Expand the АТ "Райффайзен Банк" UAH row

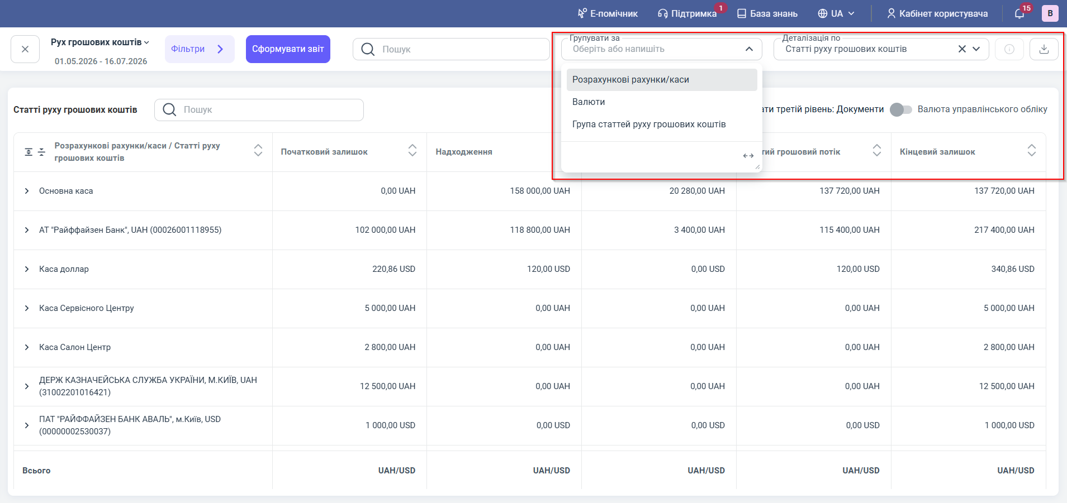click(27, 230)
